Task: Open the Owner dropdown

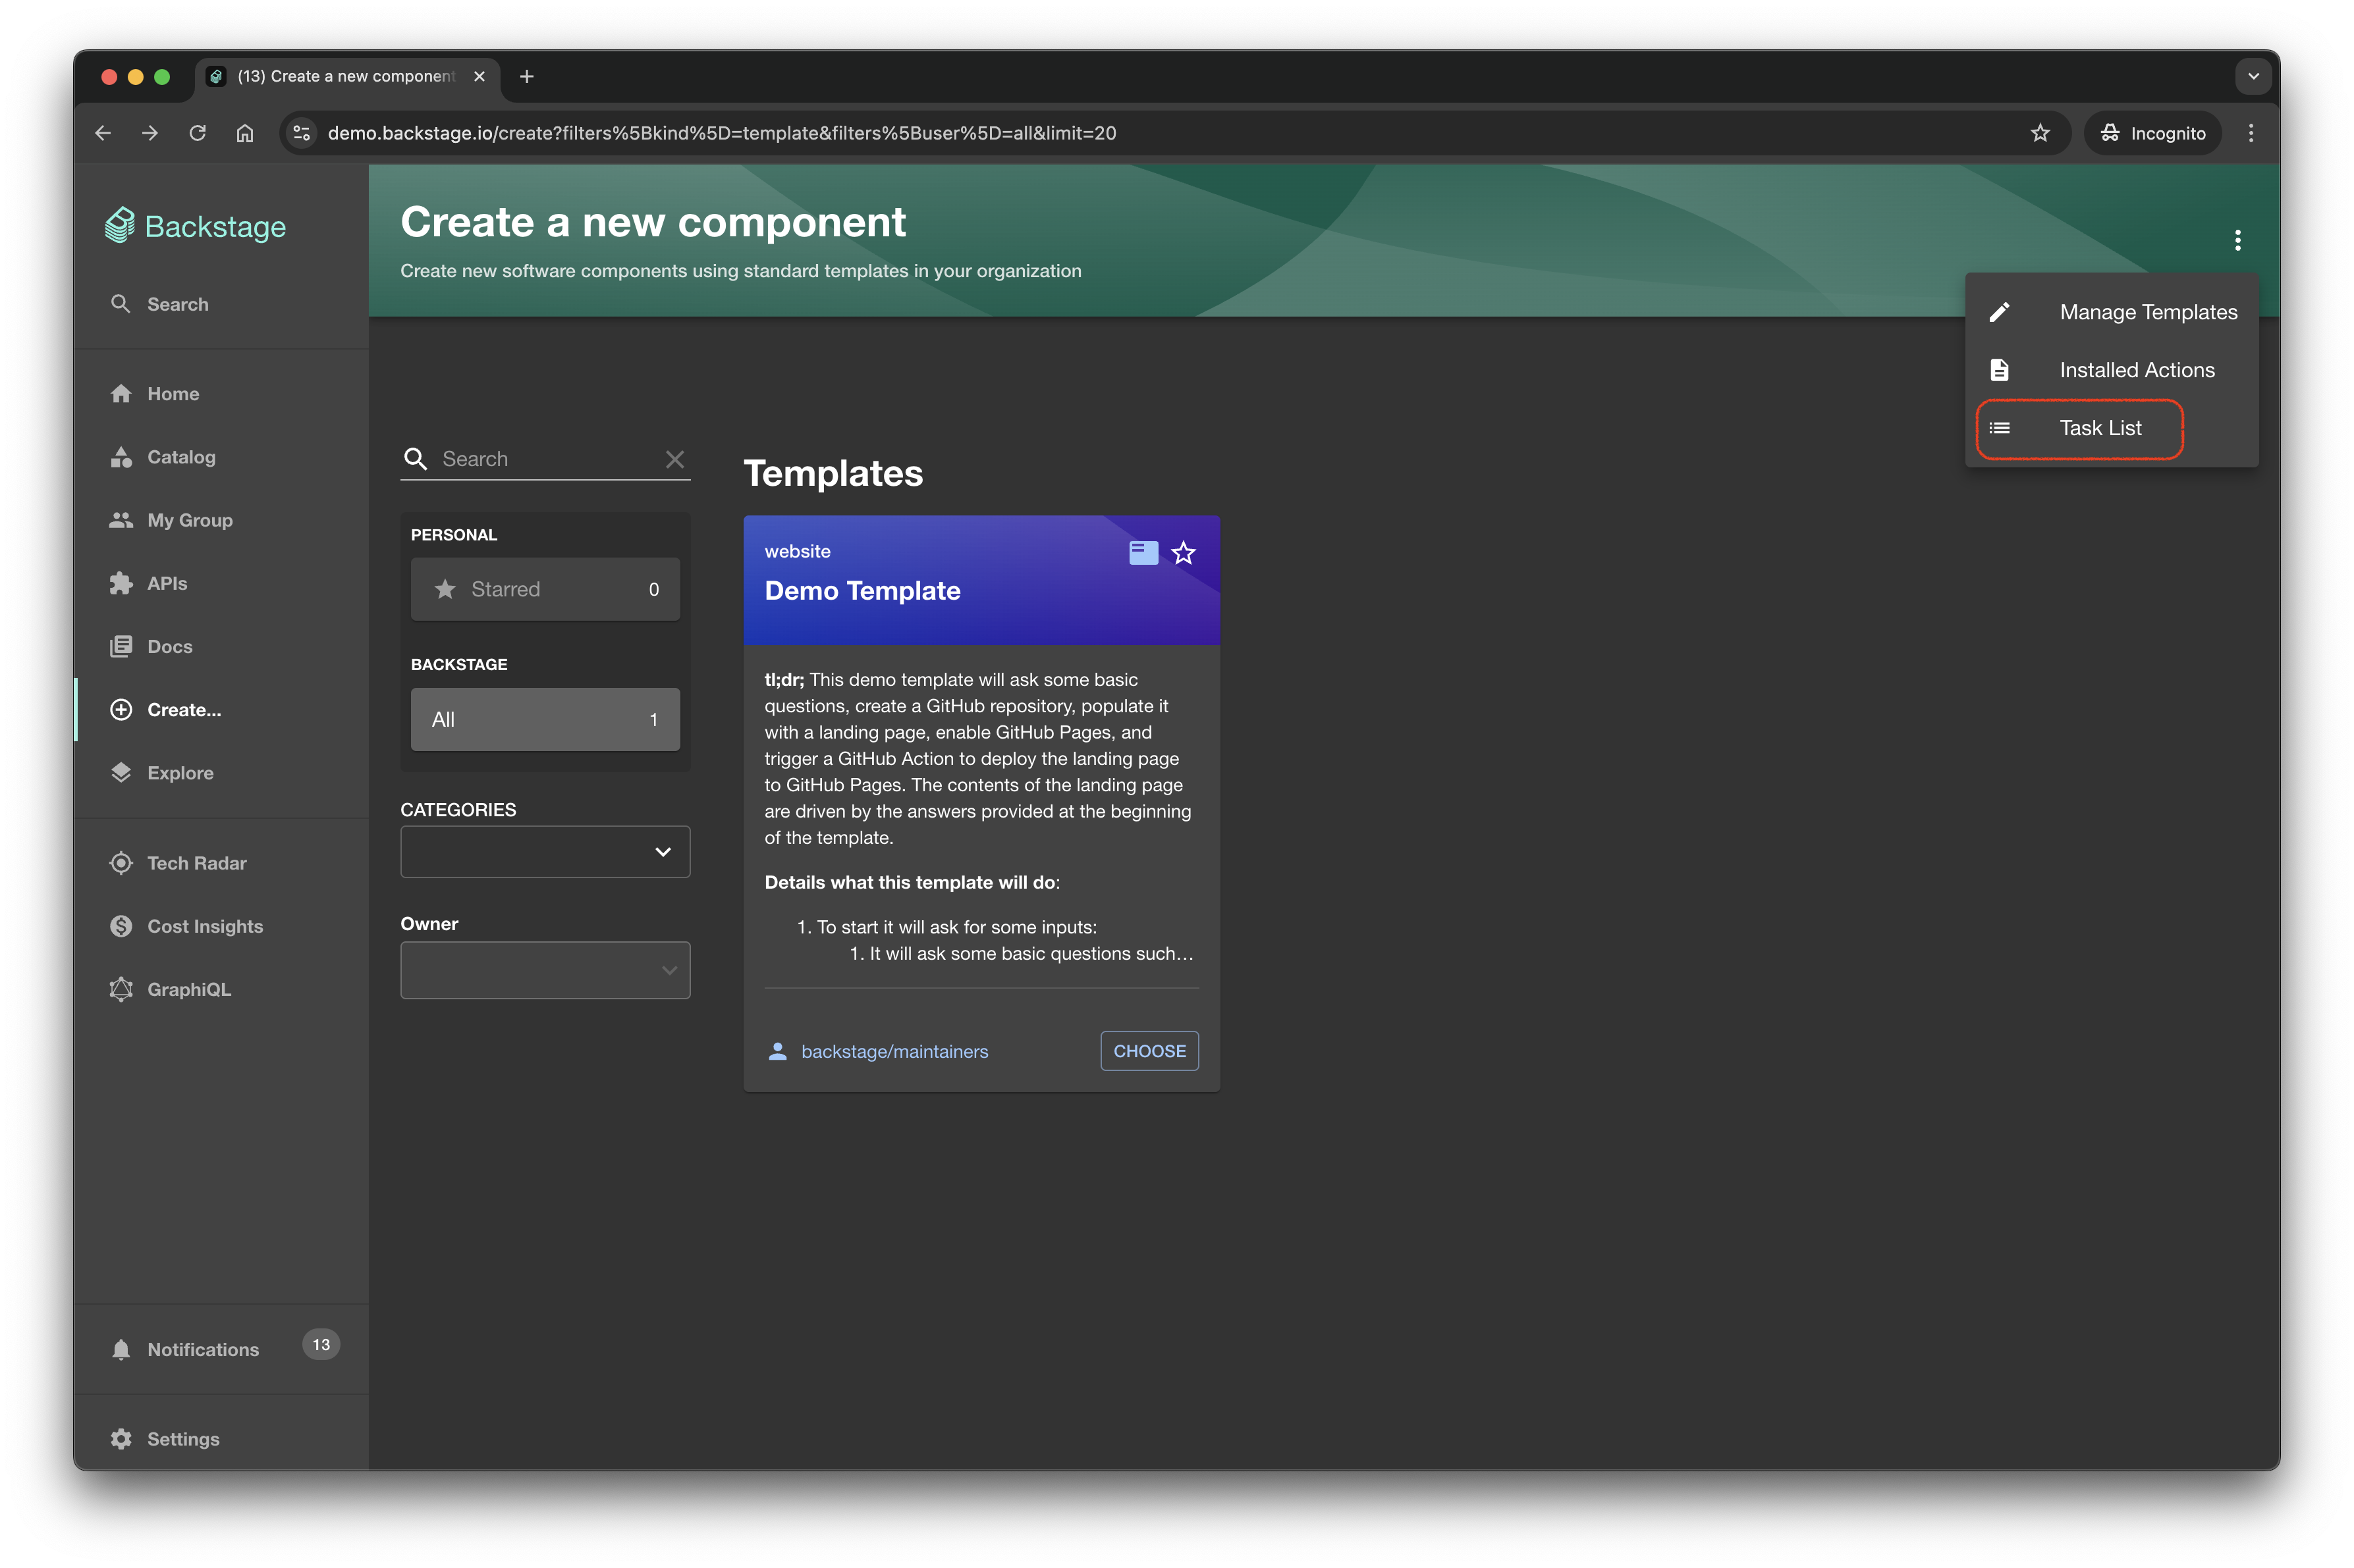Action: click(544, 970)
